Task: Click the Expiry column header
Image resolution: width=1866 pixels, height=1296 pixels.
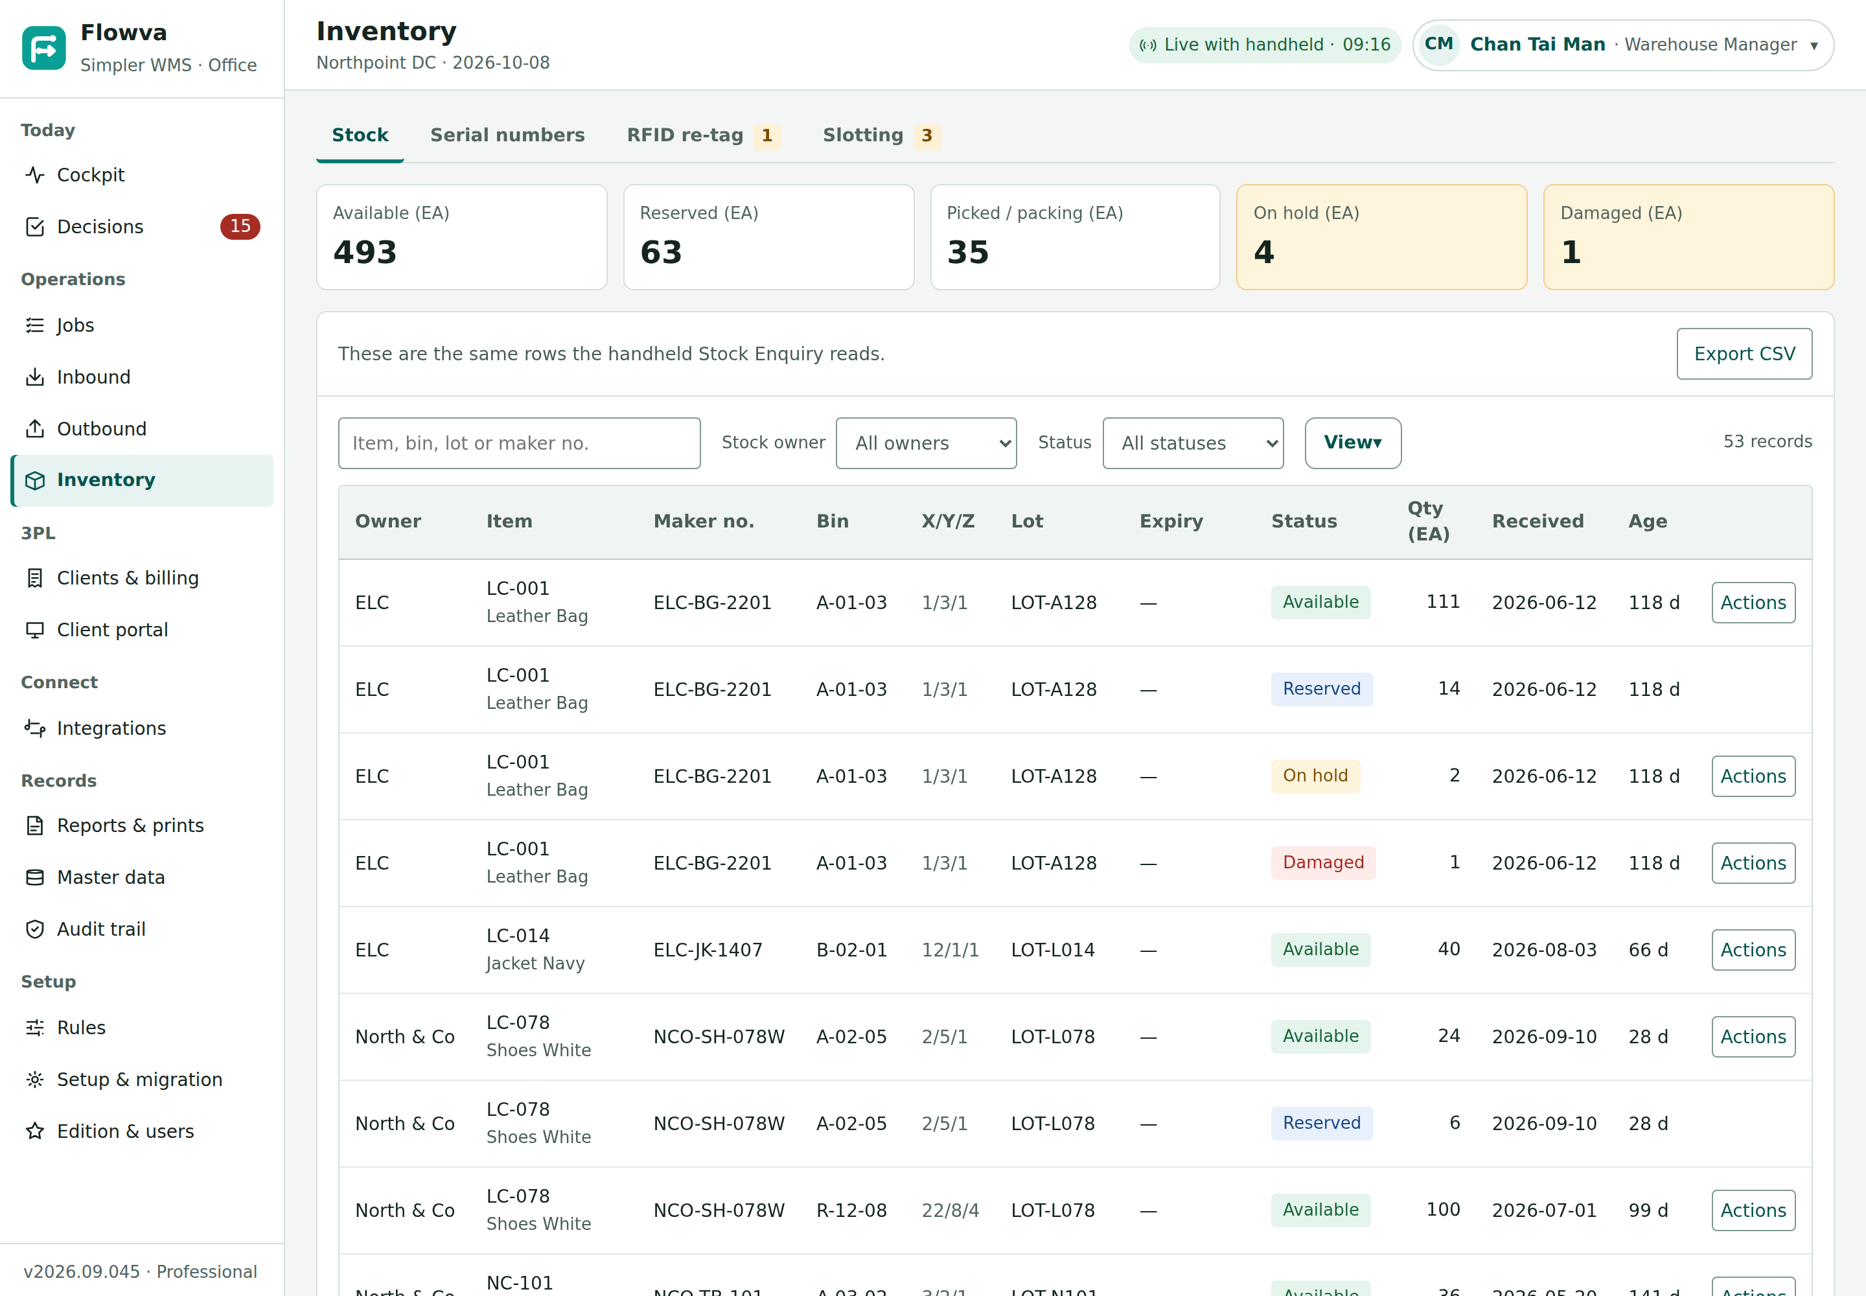Action: click(x=1171, y=522)
